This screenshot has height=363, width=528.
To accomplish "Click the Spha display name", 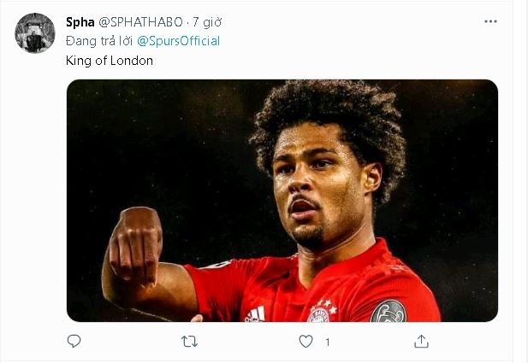I will 80,22.
